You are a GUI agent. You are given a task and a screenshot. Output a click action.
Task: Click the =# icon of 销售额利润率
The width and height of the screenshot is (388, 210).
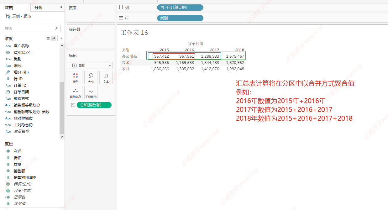coord(8,178)
